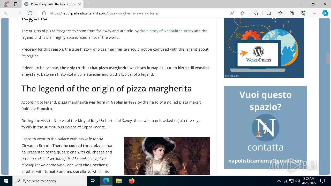Refresh the current page

(30, 13)
